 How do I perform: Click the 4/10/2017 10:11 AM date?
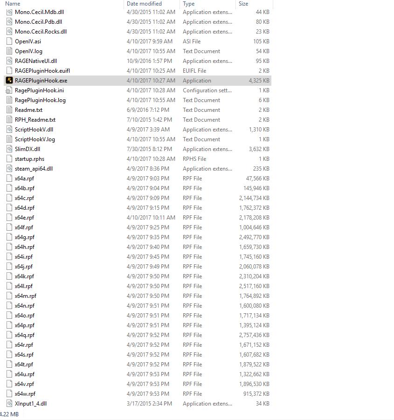tap(151, 218)
